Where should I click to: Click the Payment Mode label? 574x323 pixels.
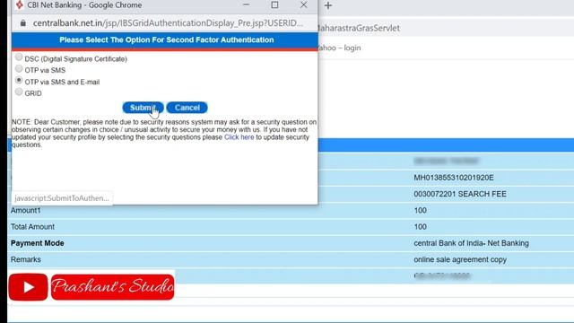37,243
